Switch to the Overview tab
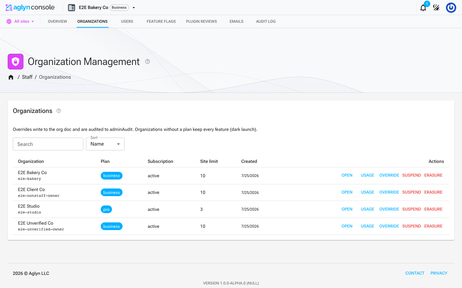462x288 pixels. click(57, 21)
